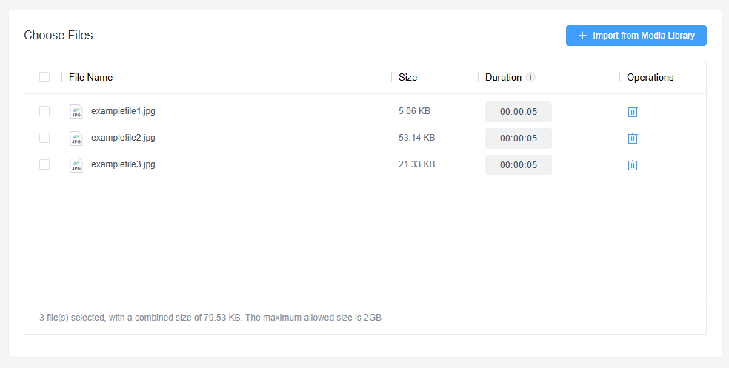Click the Size column header
The width and height of the screenshot is (729, 368).
click(407, 77)
